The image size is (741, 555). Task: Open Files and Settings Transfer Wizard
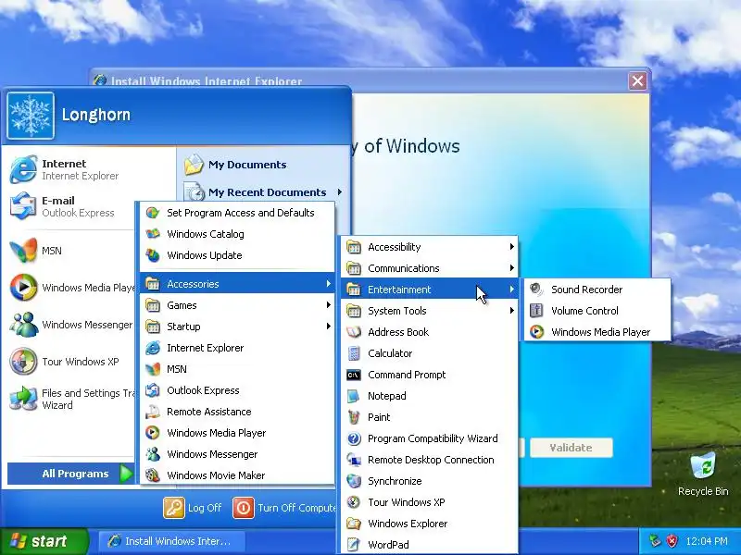coord(71,399)
